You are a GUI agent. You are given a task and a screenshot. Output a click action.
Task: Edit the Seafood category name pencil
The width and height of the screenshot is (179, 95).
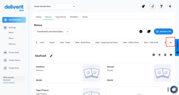[51, 56]
